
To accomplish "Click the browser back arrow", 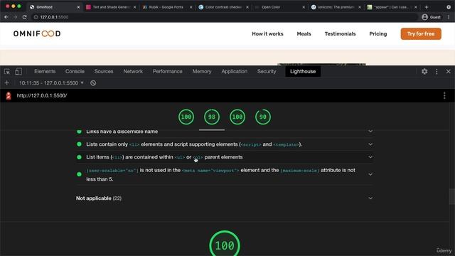I will [x=6, y=17].
